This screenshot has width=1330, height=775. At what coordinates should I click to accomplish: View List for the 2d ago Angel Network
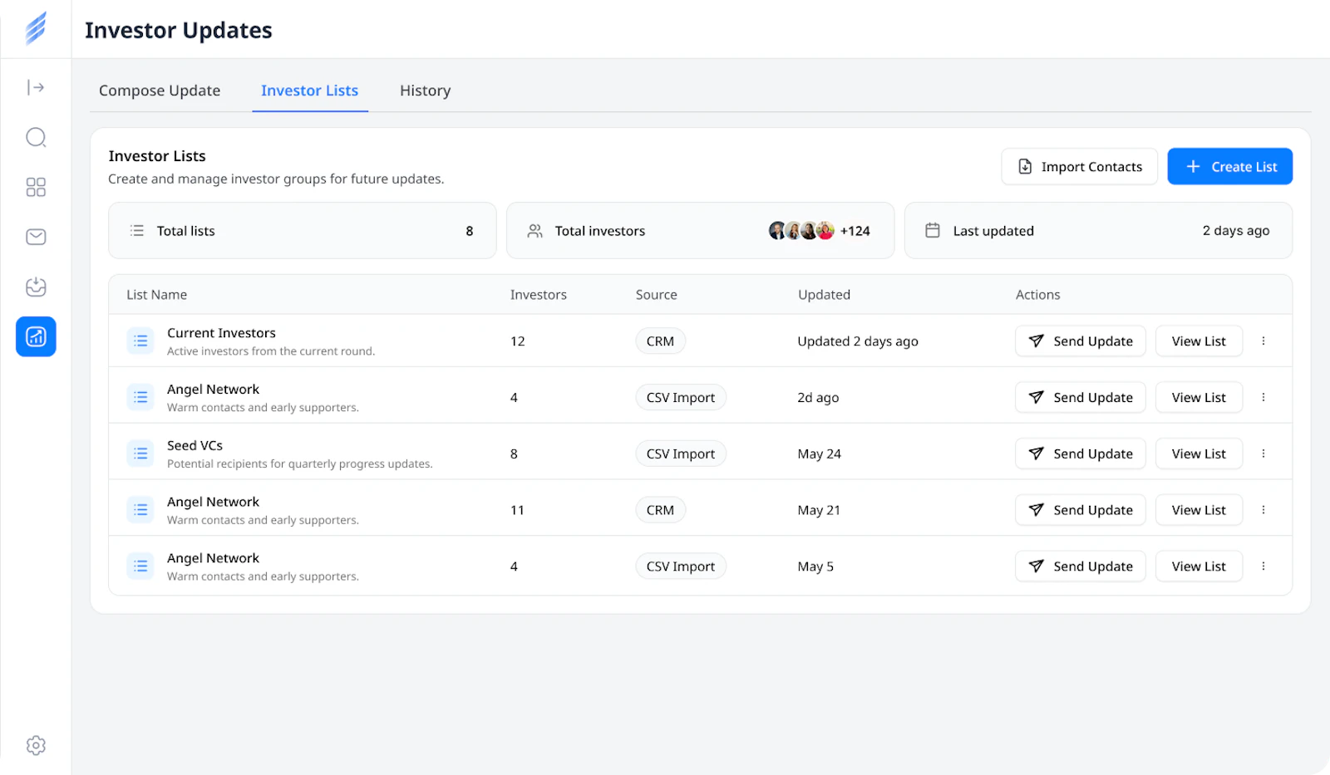[x=1199, y=398]
